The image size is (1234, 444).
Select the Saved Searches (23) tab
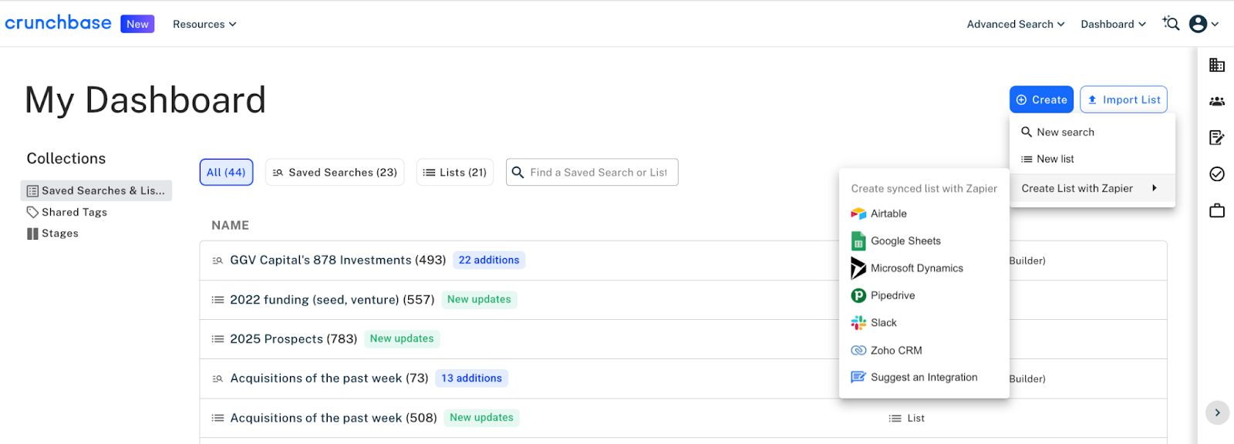point(335,173)
